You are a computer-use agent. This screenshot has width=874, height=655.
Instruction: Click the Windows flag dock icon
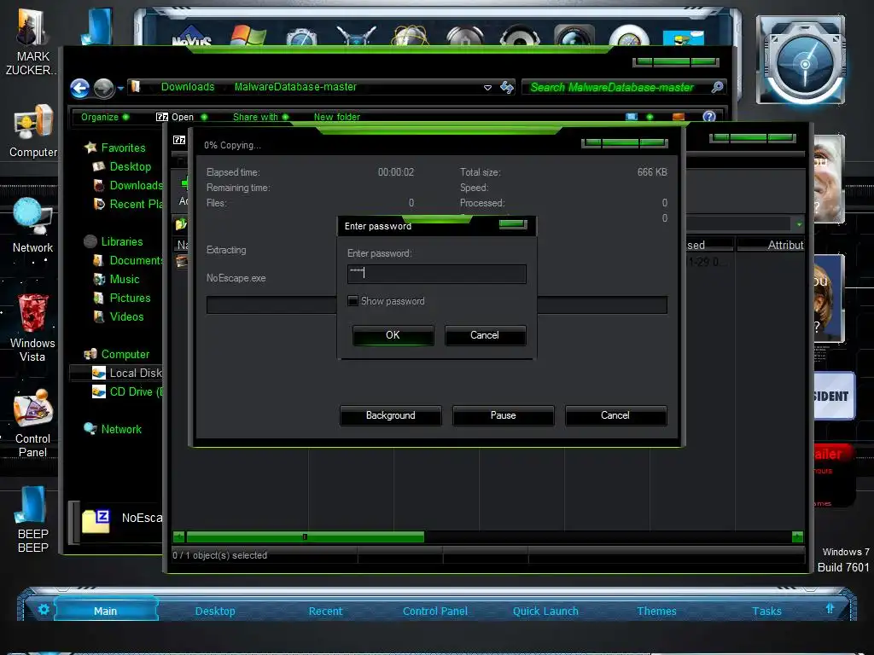(248, 36)
